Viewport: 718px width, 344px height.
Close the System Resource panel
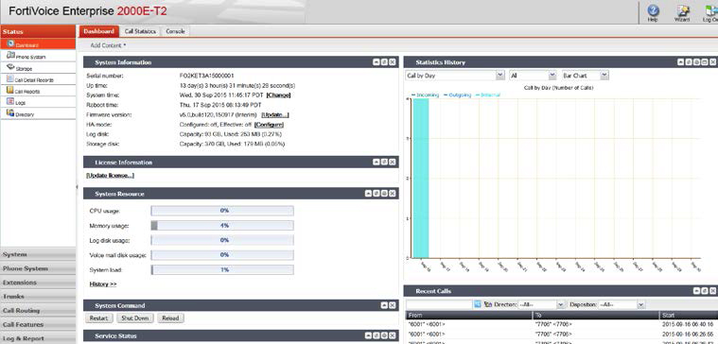click(x=393, y=194)
